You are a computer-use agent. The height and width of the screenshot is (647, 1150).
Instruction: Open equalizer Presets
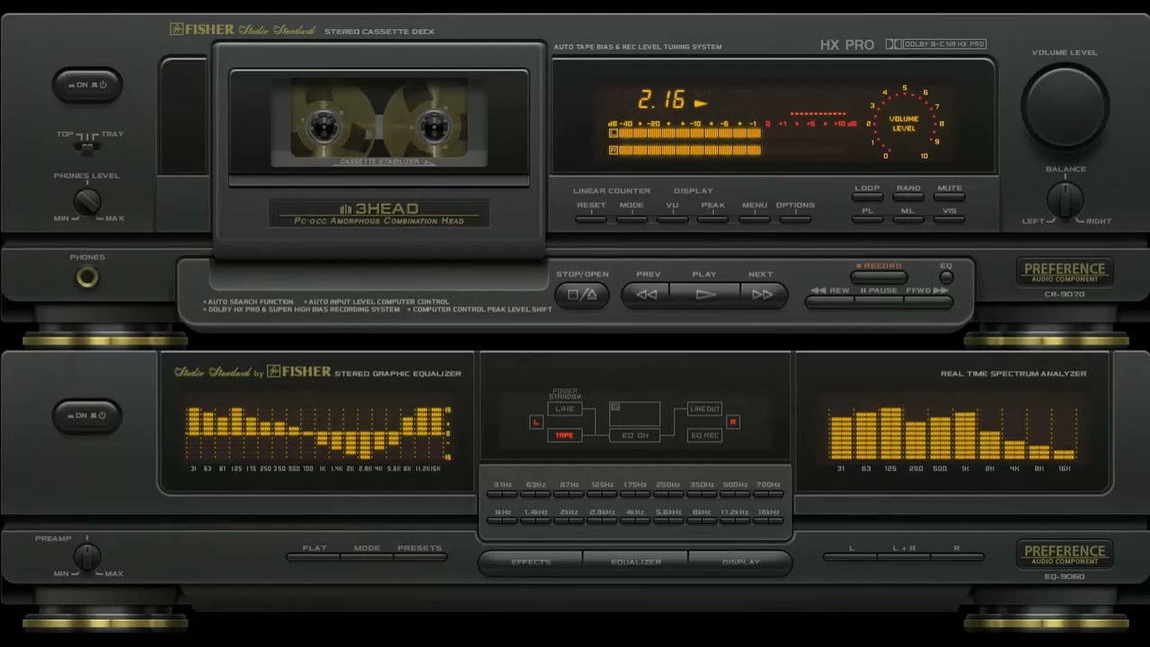420,557
